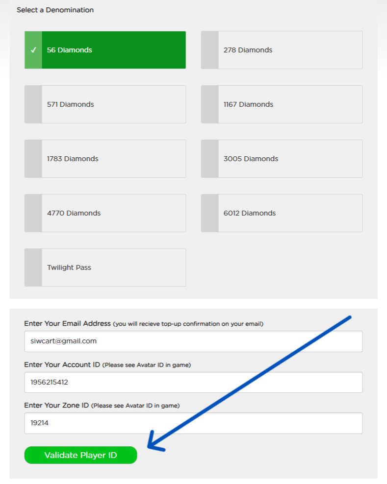The image size is (387, 484).
Task: Click the gray selector box for 3005 Diamonds
Action: point(210,159)
